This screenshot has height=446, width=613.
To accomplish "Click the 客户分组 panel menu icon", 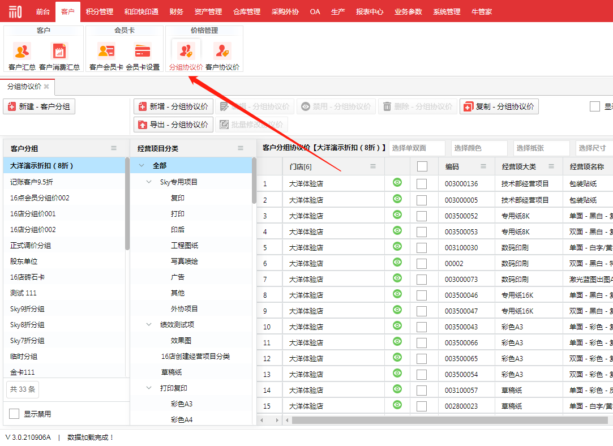I will pyautogui.click(x=114, y=148).
